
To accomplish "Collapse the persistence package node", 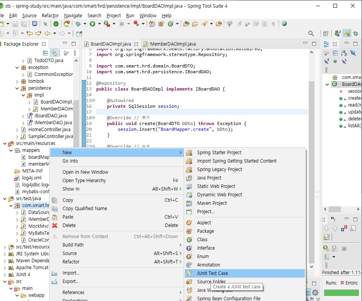I will coord(17,89).
